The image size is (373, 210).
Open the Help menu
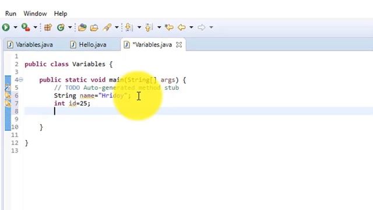point(61,13)
